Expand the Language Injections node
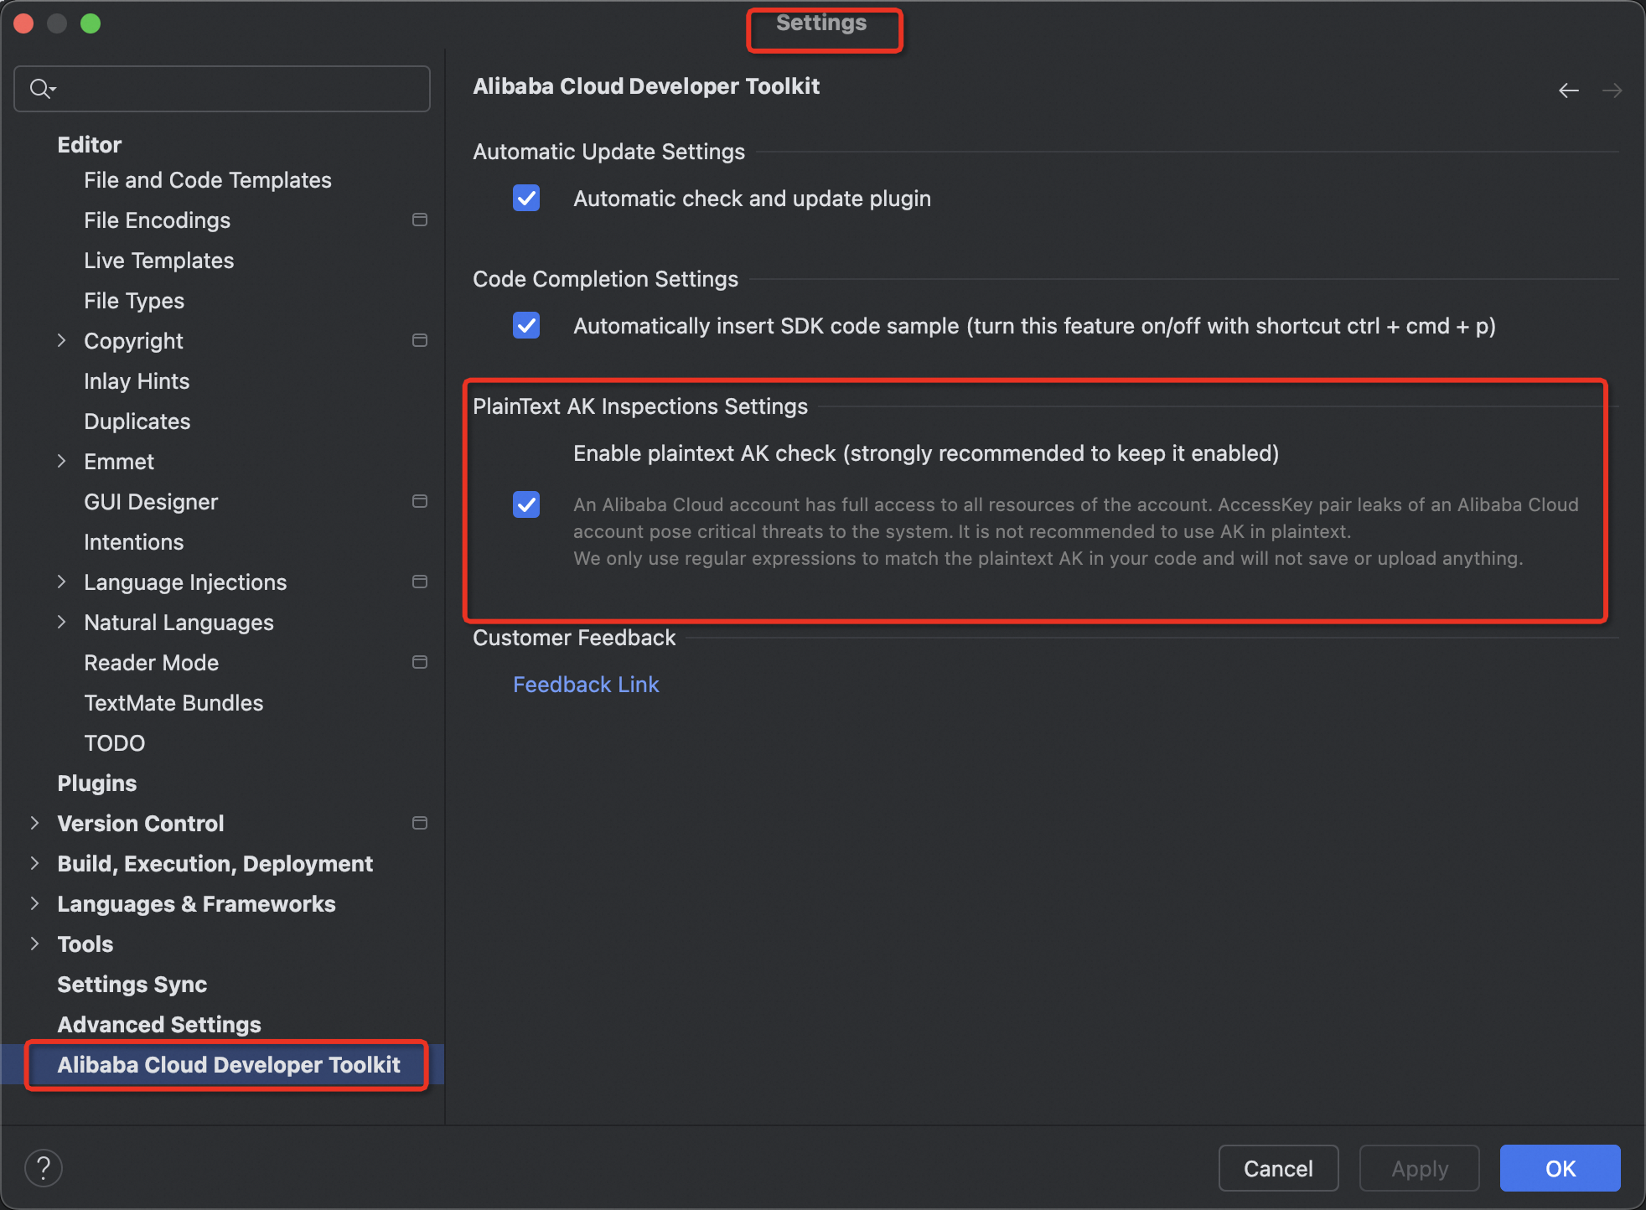Viewport: 1646px width, 1210px height. [x=61, y=582]
